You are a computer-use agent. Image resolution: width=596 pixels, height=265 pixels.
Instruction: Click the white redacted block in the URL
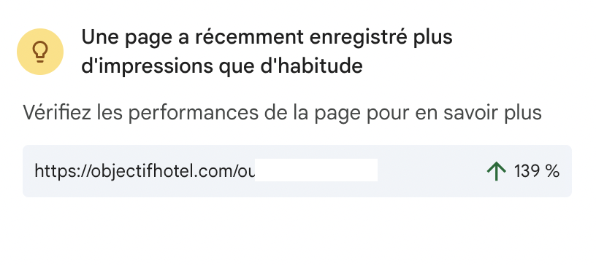tap(316, 170)
